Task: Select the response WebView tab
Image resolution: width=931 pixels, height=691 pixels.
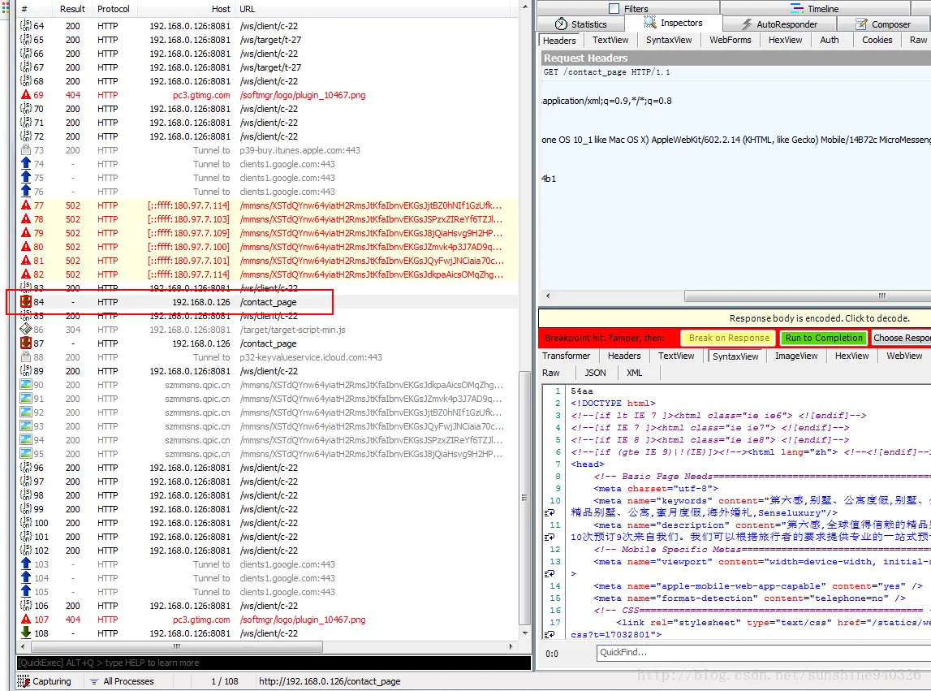Action: (x=904, y=356)
